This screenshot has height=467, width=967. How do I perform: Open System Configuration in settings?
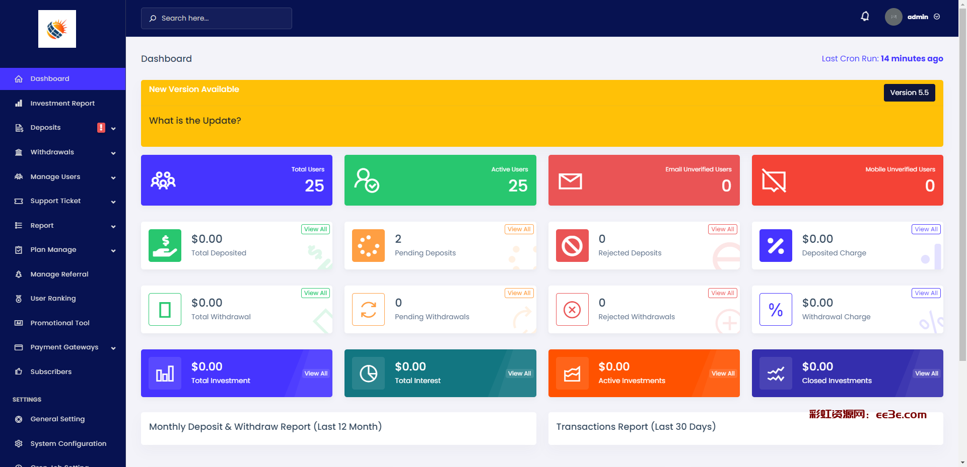(62, 443)
